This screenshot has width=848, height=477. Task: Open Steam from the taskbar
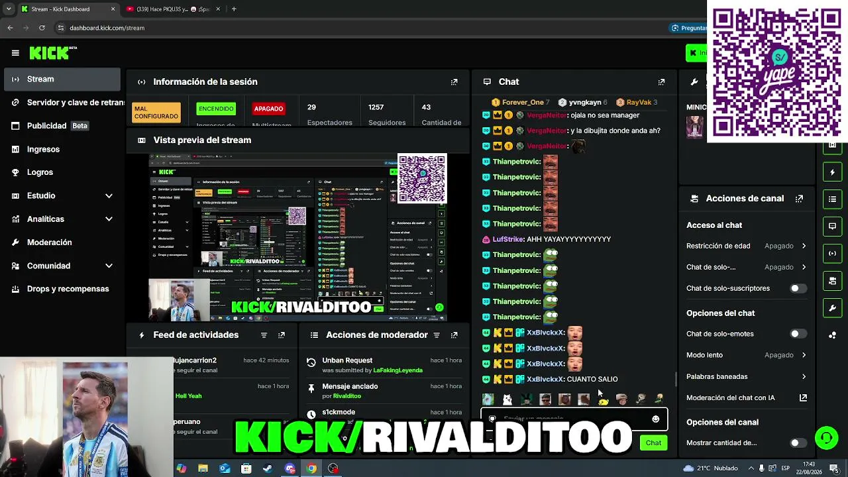coord(268,468)
